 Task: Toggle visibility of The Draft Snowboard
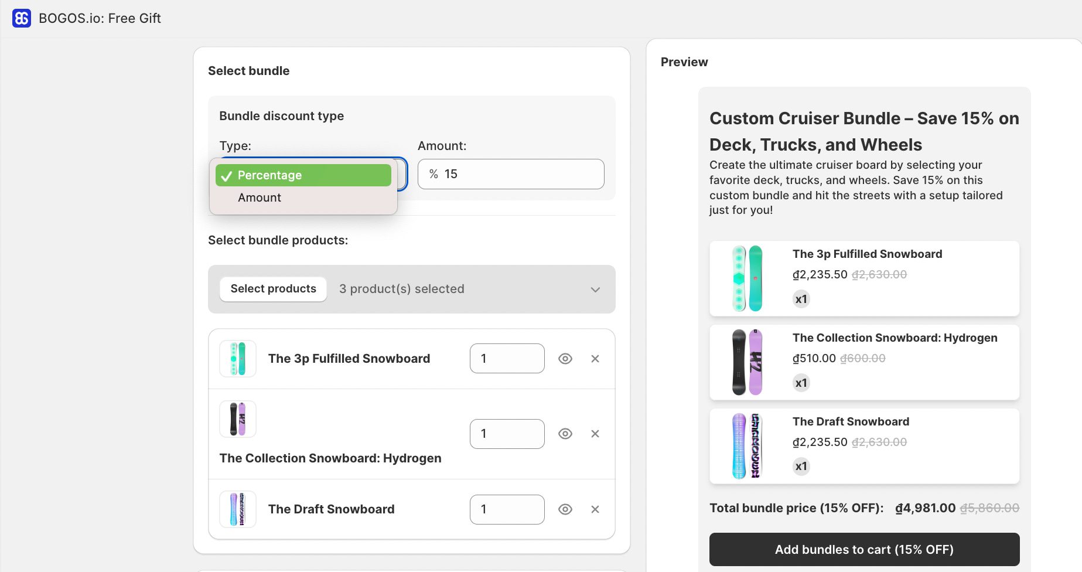pyautogui.click(x=565, y=509)
